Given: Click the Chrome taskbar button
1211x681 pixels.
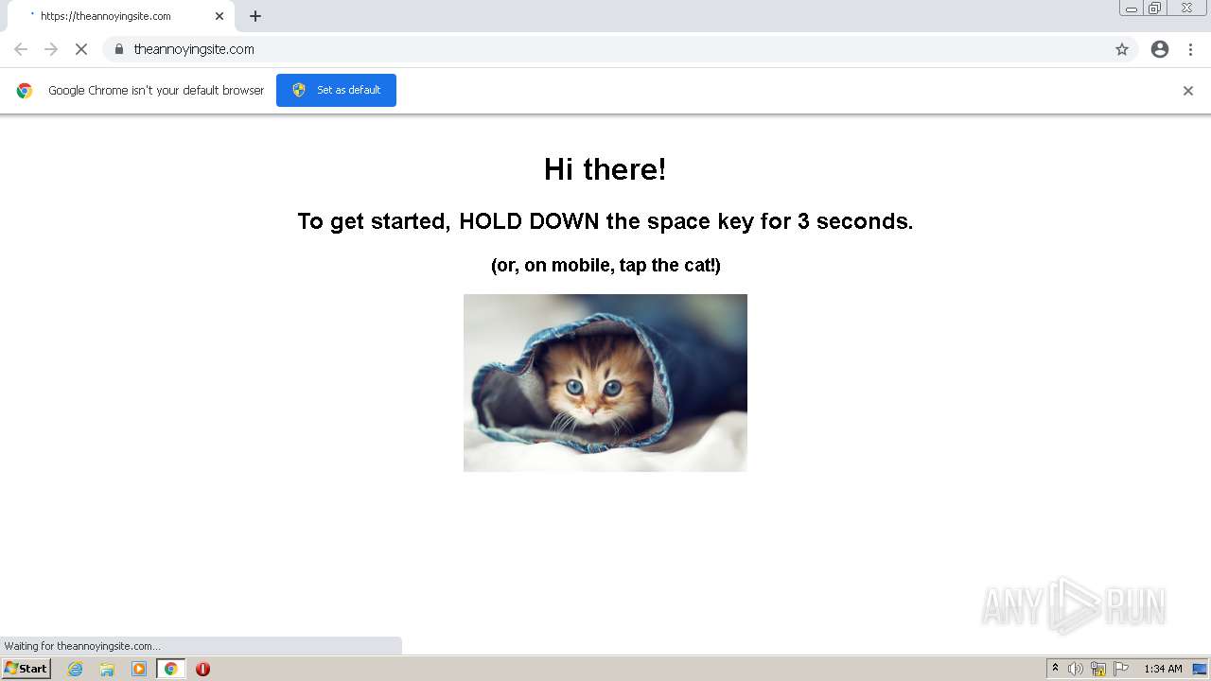Looking at the screenshot, I should [170, 669].
